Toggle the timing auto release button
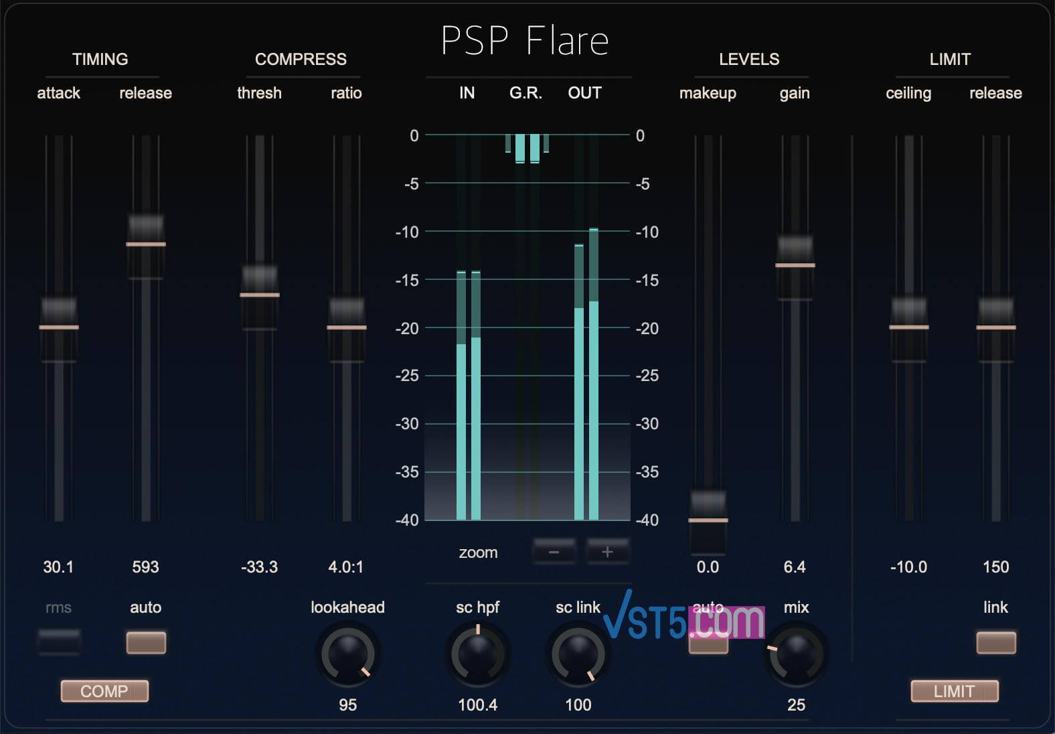The width and height of the screenshot is (1055, 734). tap(146, 642)
